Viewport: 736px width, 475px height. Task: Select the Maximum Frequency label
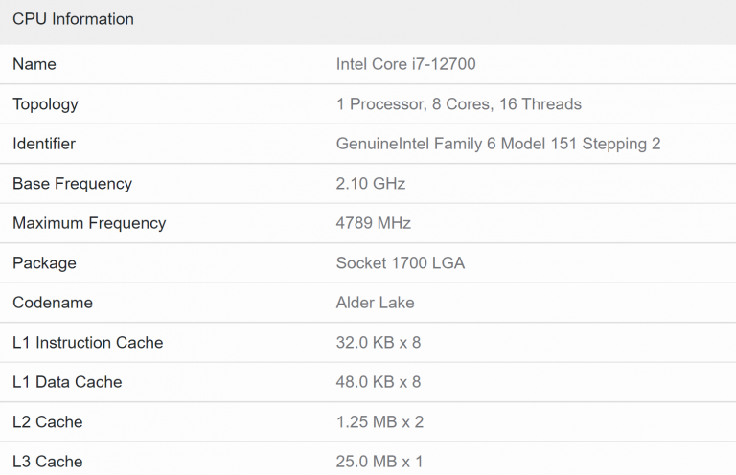(89, 223)
